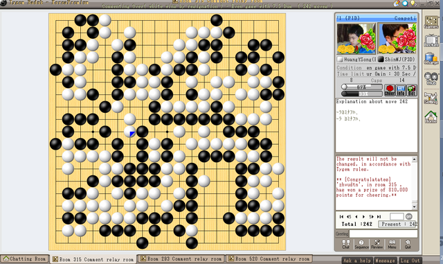Click the Time limit row text

tap(377, 74)
